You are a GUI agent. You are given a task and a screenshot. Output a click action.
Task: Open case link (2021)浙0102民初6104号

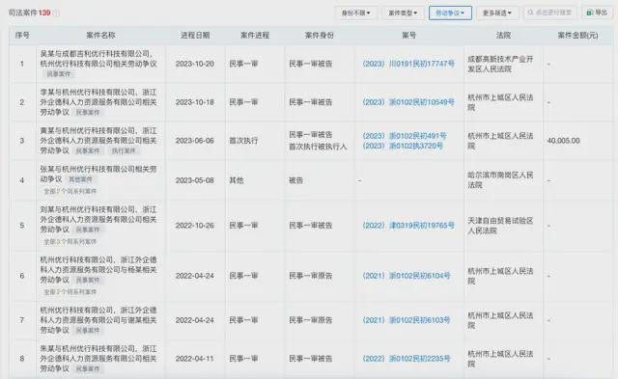pos(407,276)
